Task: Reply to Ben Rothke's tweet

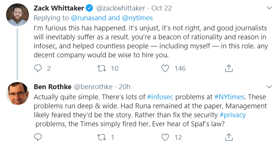Action: point(38,137)
